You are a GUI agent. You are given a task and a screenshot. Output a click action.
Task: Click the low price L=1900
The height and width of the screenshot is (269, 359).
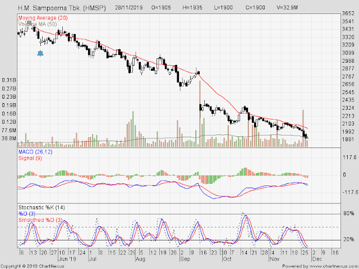click(x=223, y=7)
